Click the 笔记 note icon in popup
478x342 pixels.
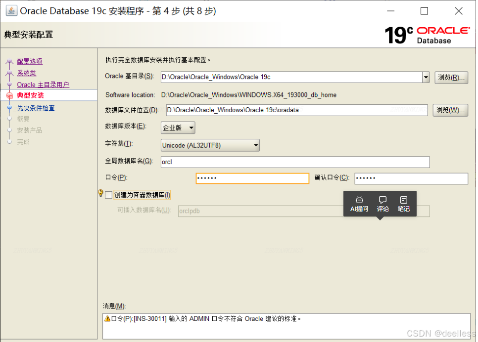coord(404,200)
